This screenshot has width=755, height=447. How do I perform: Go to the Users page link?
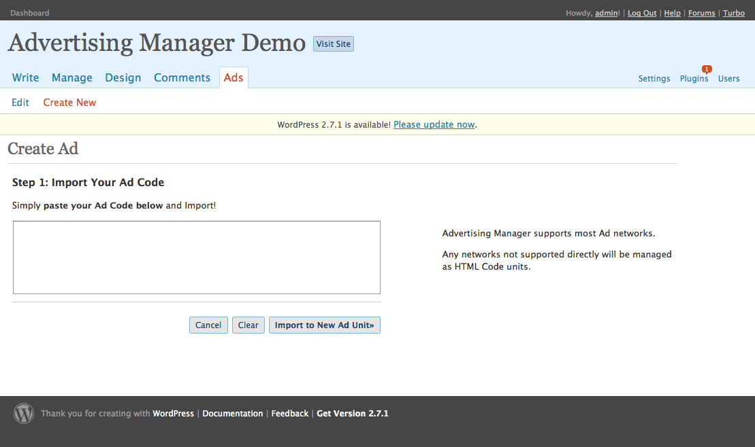728,79
